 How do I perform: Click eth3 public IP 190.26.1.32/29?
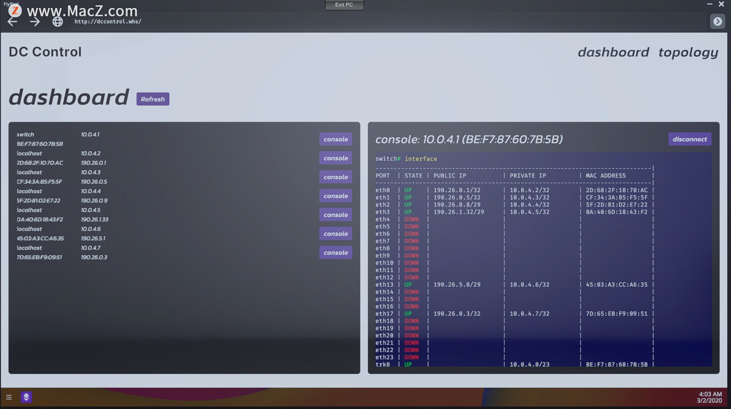pos(459,212)
